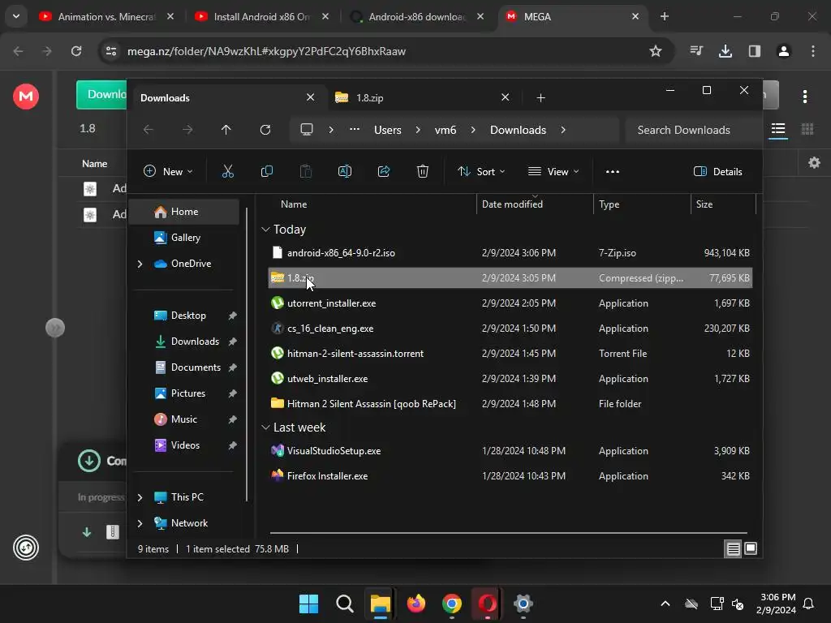Screen dimensions: 831x623
Task: Click the MEGA red logo icon
Action: pyautogui.click(x=26, y=97)
